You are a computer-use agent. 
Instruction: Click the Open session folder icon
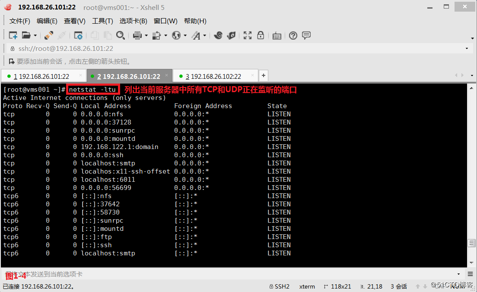(26, 35)
